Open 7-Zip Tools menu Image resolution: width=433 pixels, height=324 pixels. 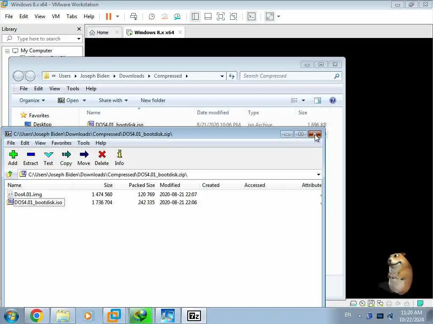pyautogui.click(x=83, y=143)
